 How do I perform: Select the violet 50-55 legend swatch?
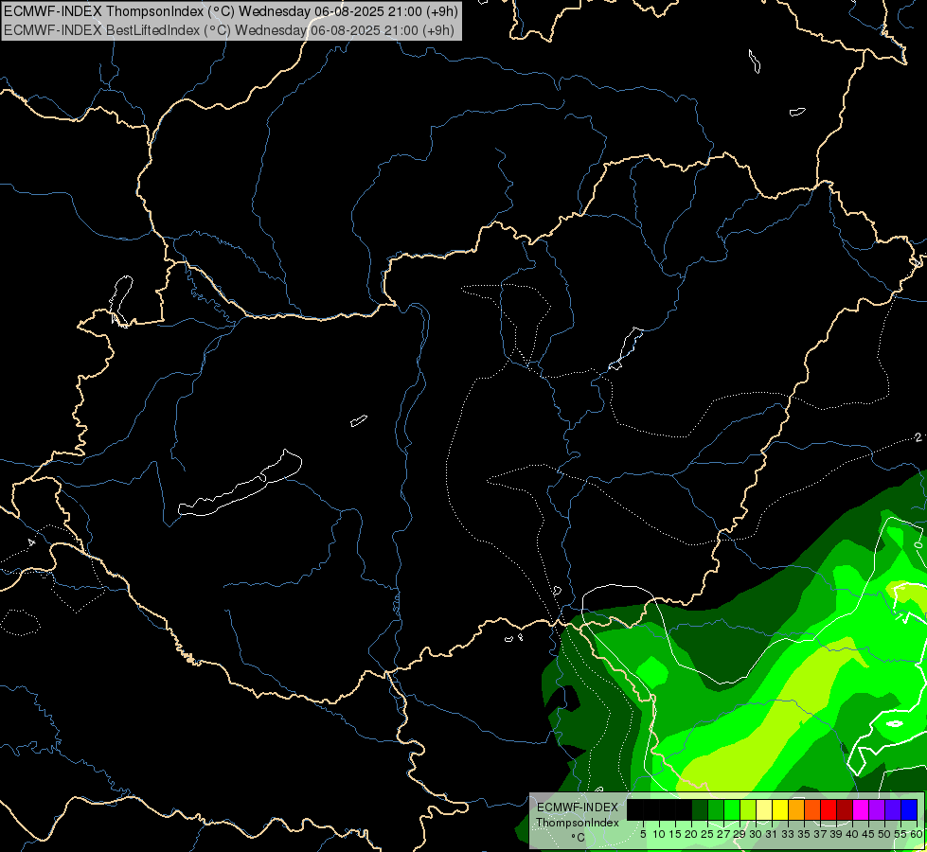893,809
